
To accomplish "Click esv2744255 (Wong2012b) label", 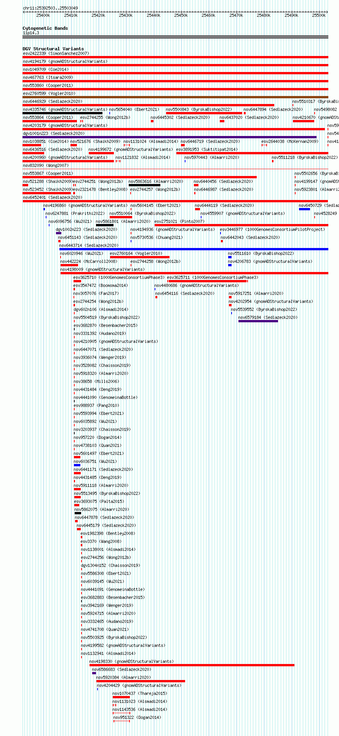I will pyautogui.click(x=105, y=117).
